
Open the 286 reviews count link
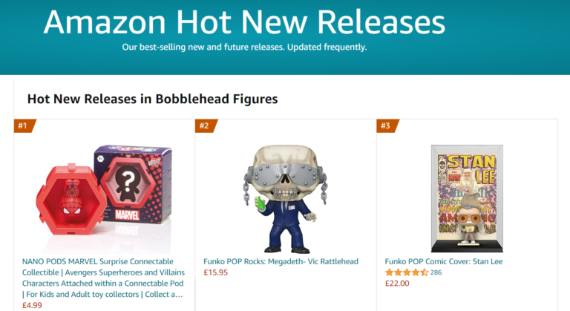(436, 272)
